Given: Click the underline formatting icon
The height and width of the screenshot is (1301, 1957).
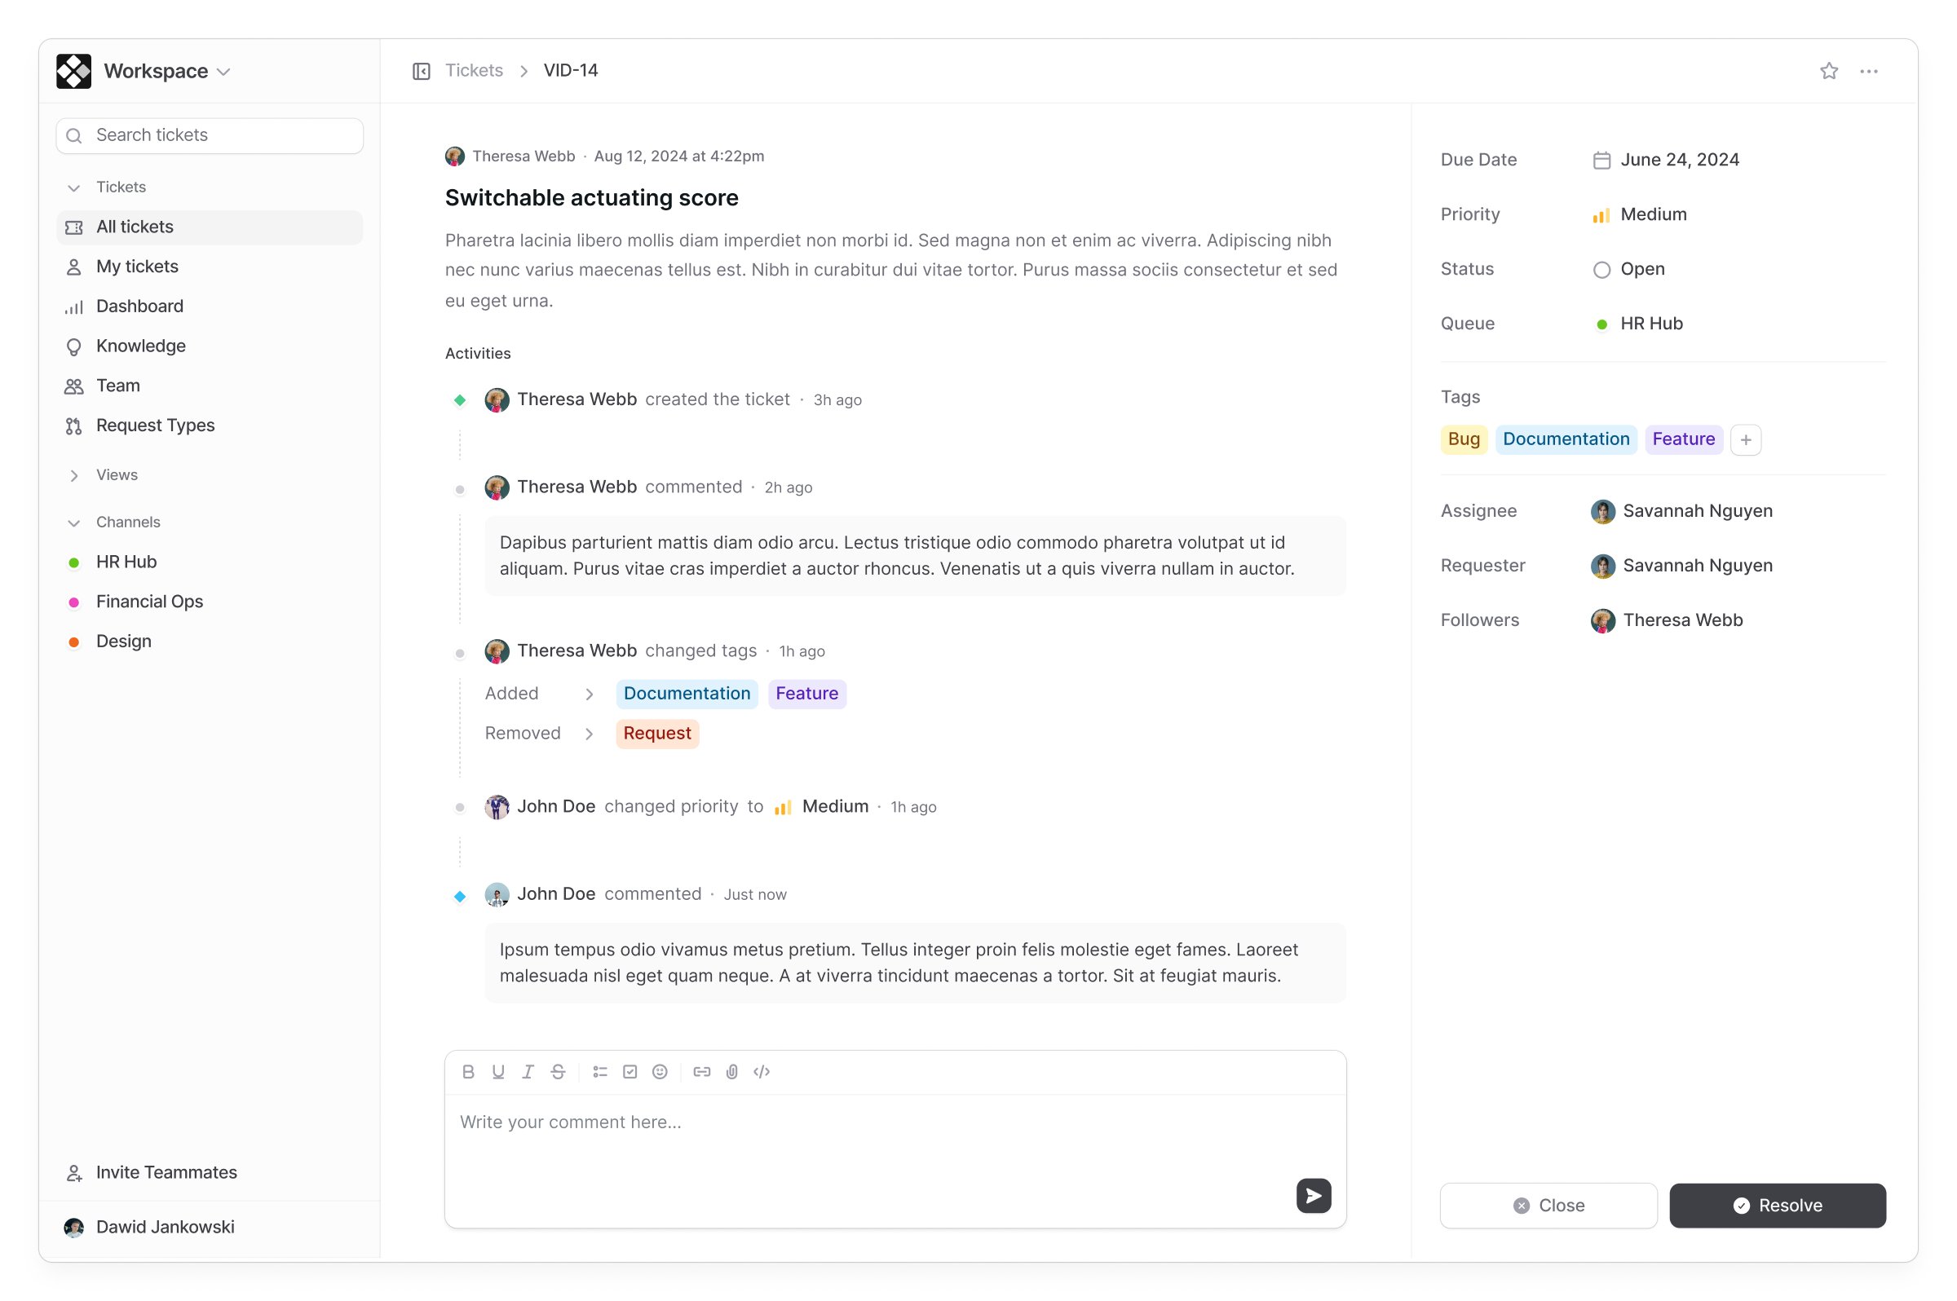Looking at the screenshot, I should pos(497,1072).
